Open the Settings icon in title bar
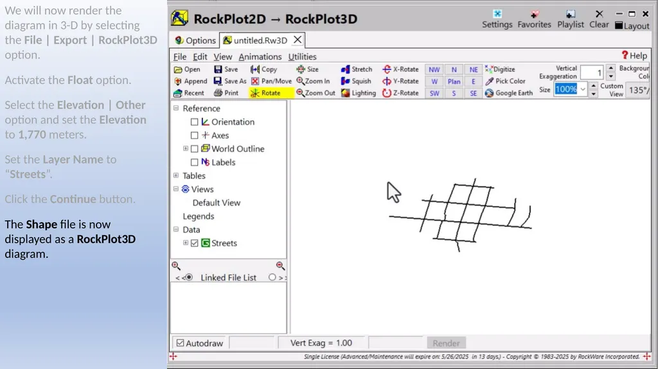This screenshot has width=658, height=369. [497, 19]
